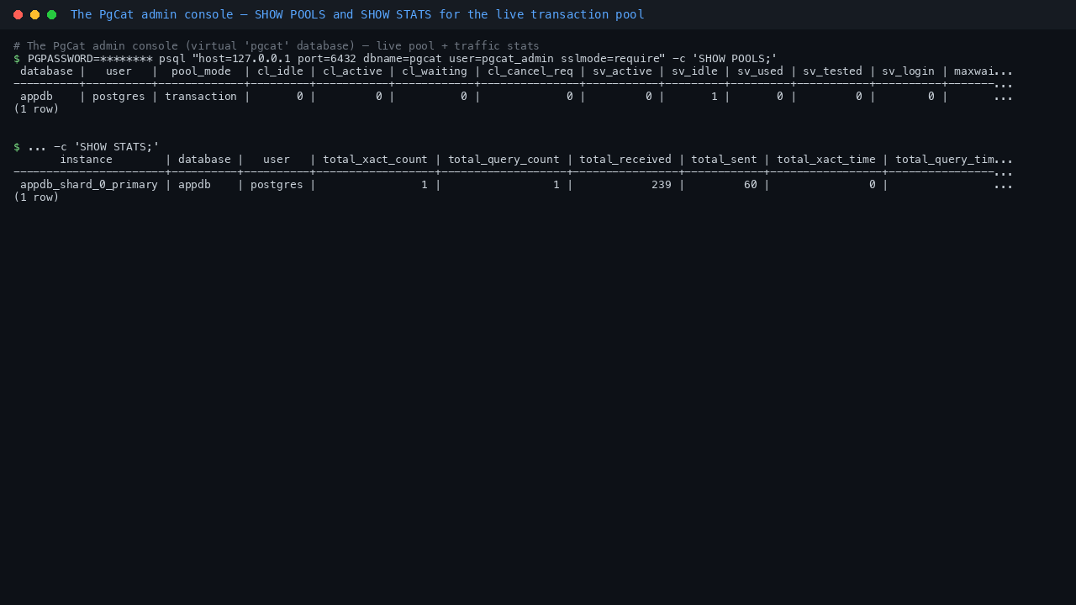Click the 'cl_idle' column header

(x=280, y=71)
